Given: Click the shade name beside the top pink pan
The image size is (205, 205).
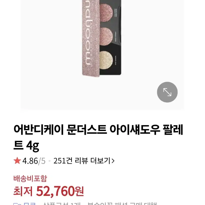Looking at the screenshot, I should 116,13.
